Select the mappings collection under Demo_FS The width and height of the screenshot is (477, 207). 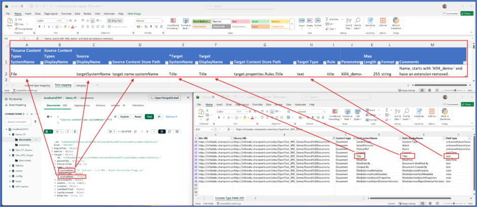pos(25,145)
